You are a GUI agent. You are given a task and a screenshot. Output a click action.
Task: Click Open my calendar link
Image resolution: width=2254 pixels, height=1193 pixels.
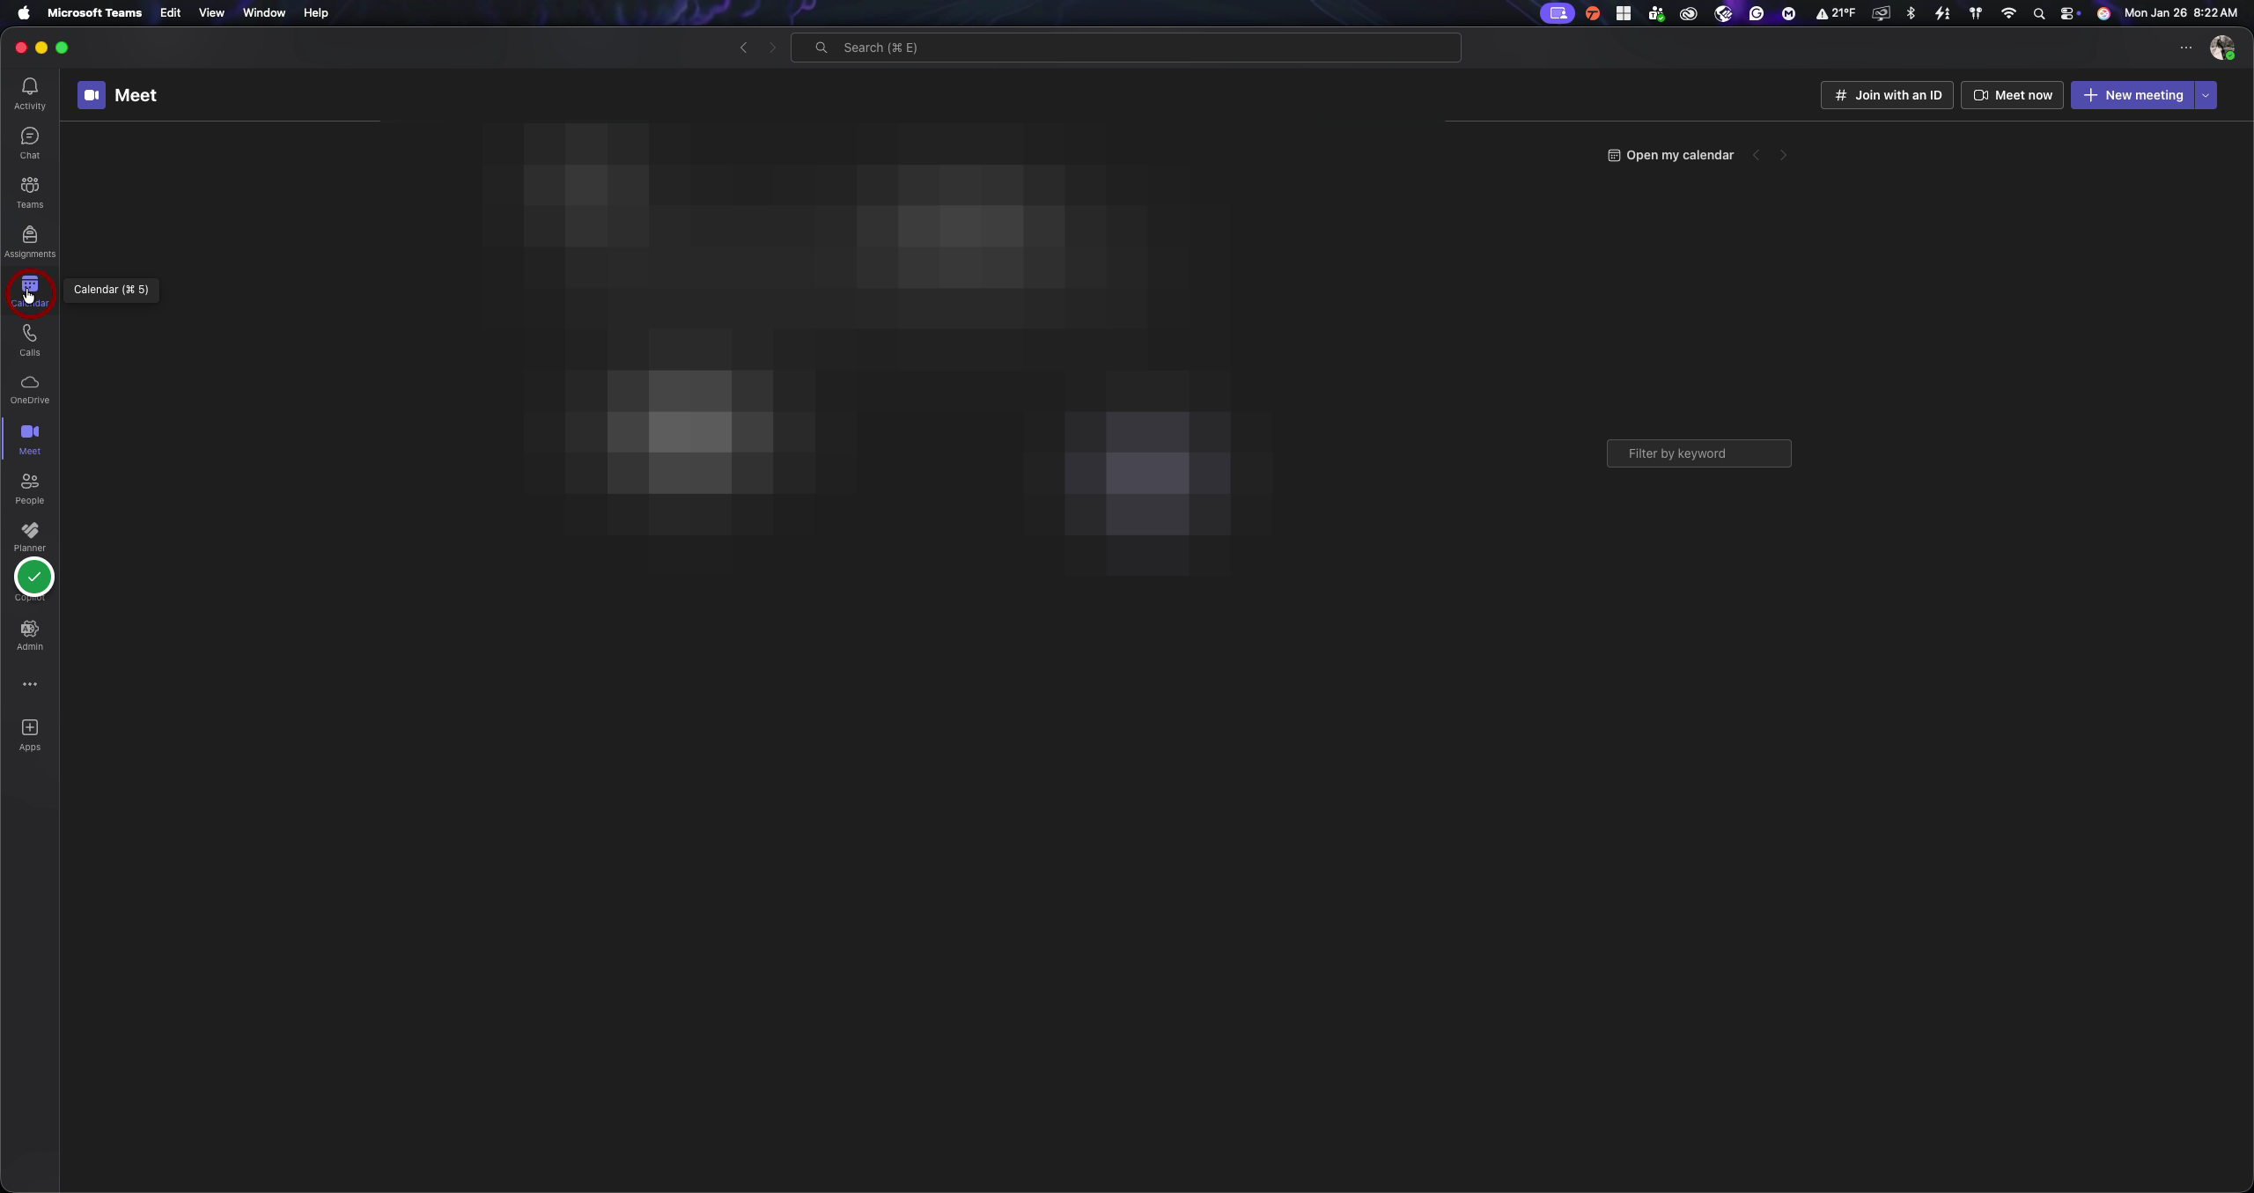click(1670, 155)
